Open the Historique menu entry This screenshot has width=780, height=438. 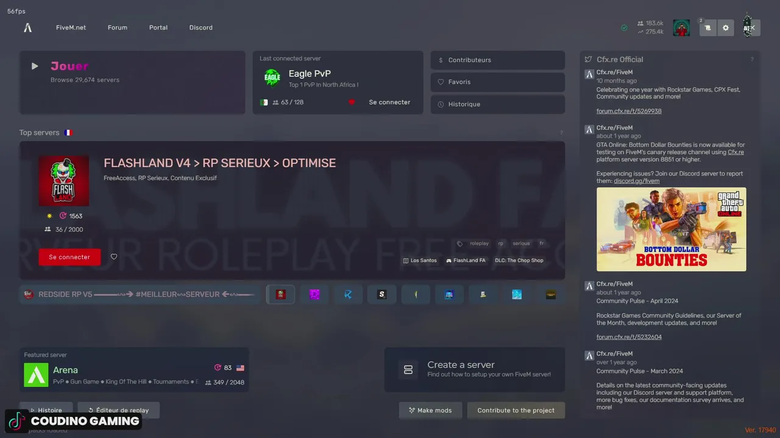497,104
